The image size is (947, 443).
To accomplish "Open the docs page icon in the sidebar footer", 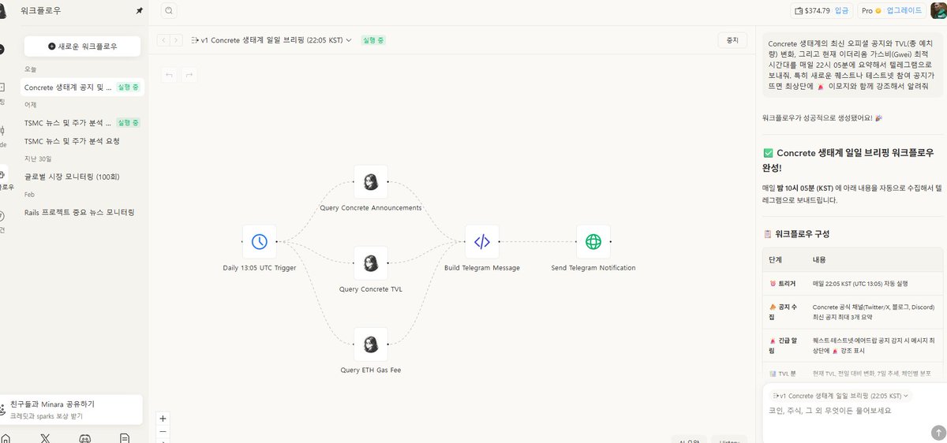I will coord(124,437).
